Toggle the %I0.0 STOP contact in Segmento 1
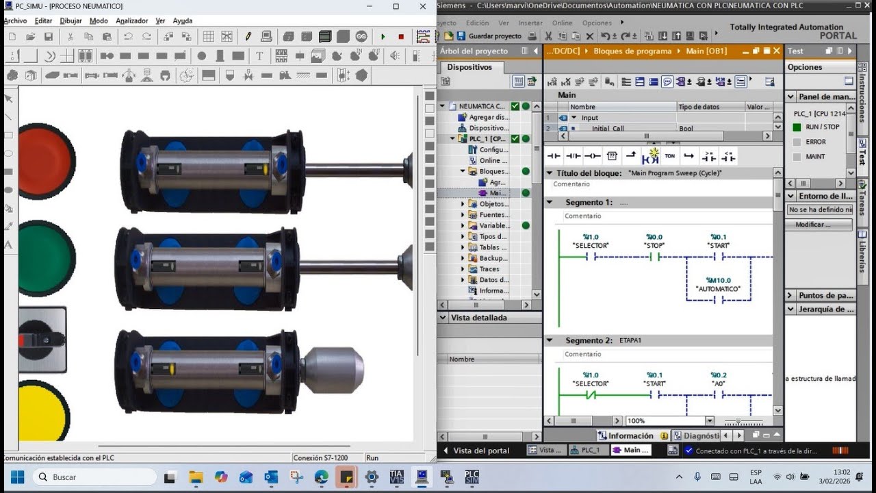 coord(655,257)
